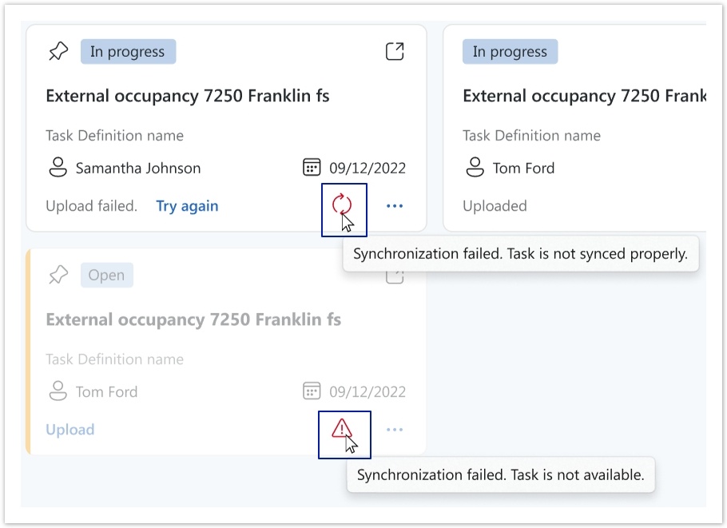Viewport: 727px width, 528px height.
Task: Click the Open status badge
Action: point(106,276)
